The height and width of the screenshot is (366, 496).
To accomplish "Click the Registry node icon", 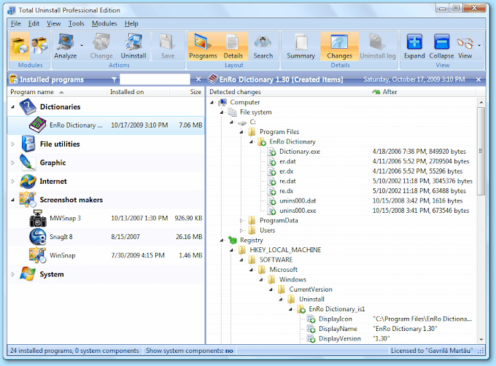I will coord(233,240).
